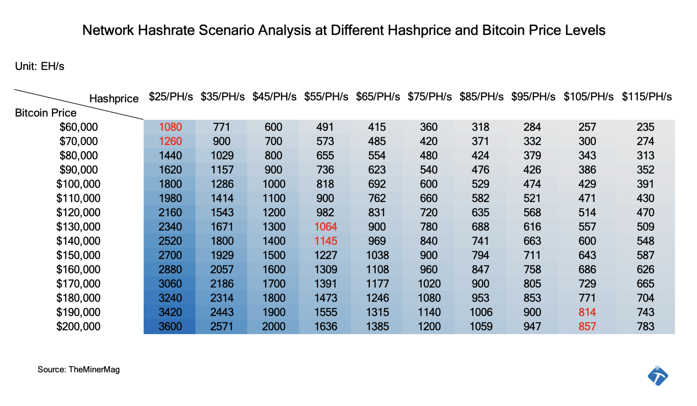Click the $120,000 row label
Viewport: 697px width, 406px height.
tap(78, 213)
